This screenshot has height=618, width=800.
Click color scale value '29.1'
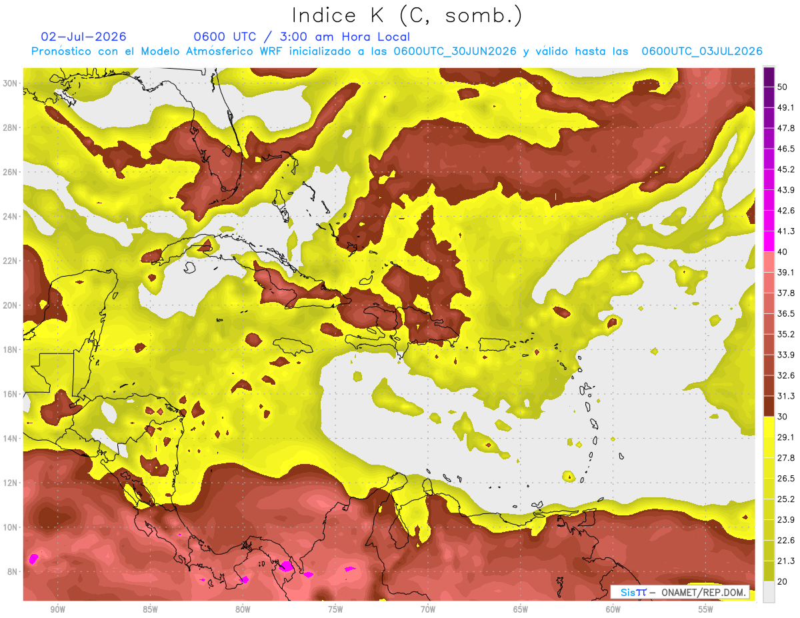tap(786, 437)
